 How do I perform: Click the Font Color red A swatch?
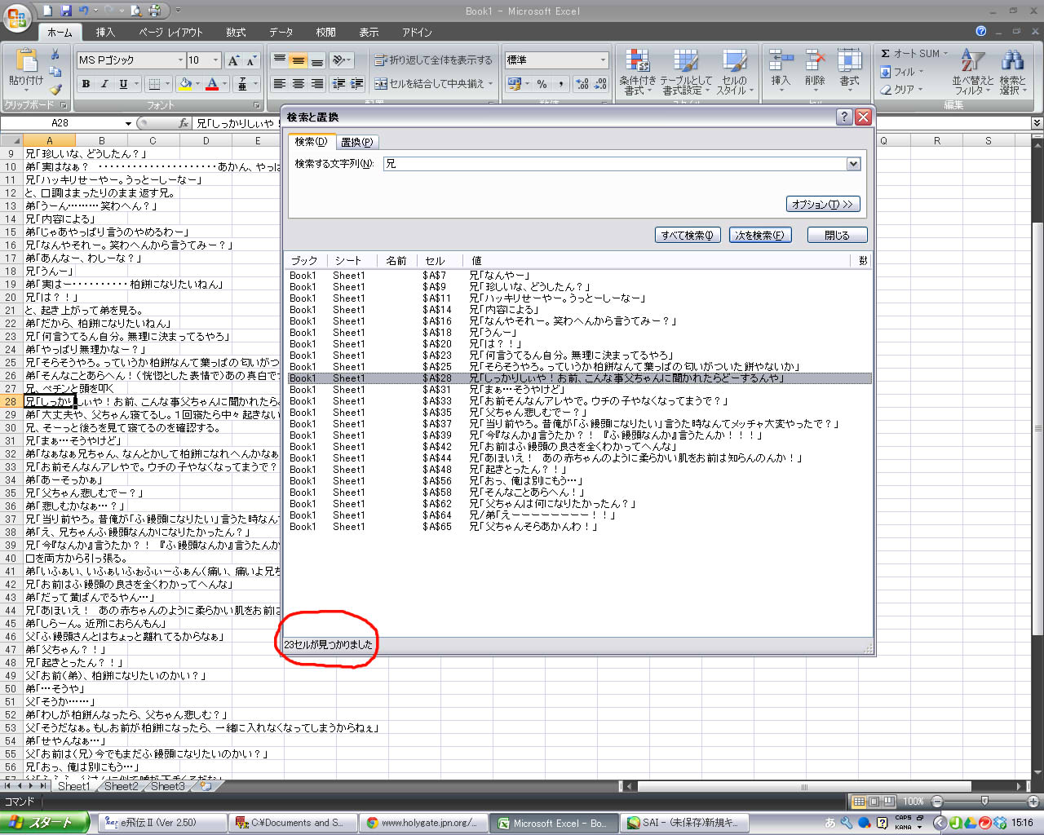212,84
